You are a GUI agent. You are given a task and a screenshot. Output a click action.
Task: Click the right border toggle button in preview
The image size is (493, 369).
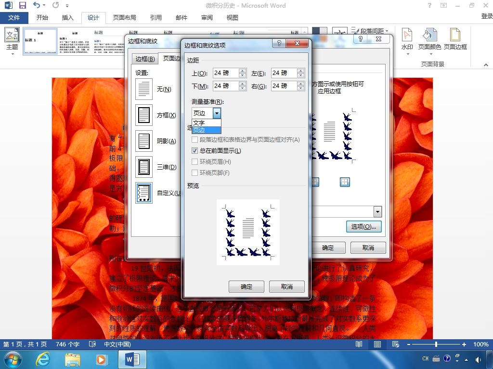pos(345,182)
